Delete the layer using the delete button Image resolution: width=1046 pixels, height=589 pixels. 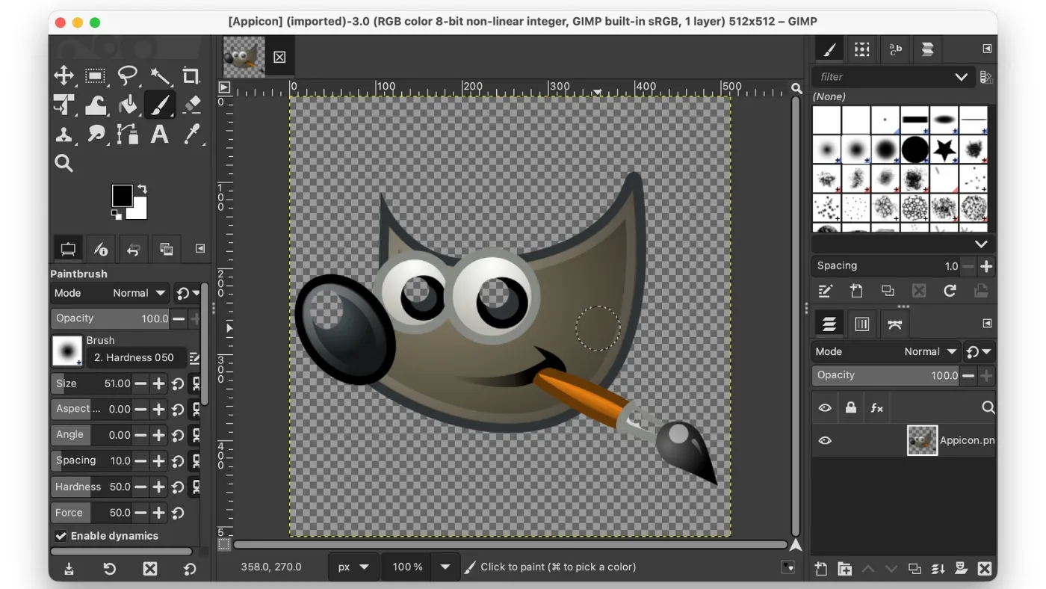coord(985,568)
